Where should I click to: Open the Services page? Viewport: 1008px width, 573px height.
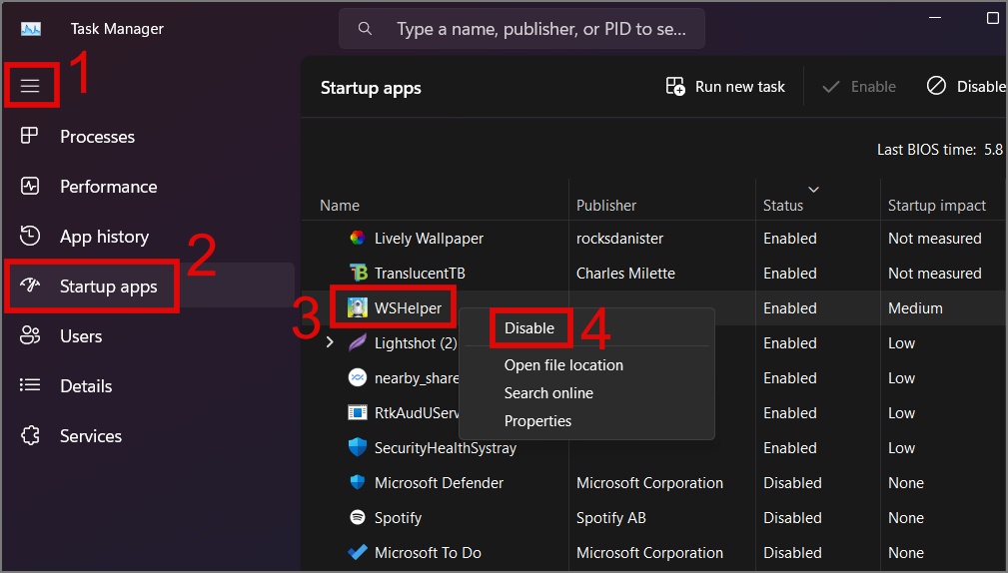click(91, 436)
